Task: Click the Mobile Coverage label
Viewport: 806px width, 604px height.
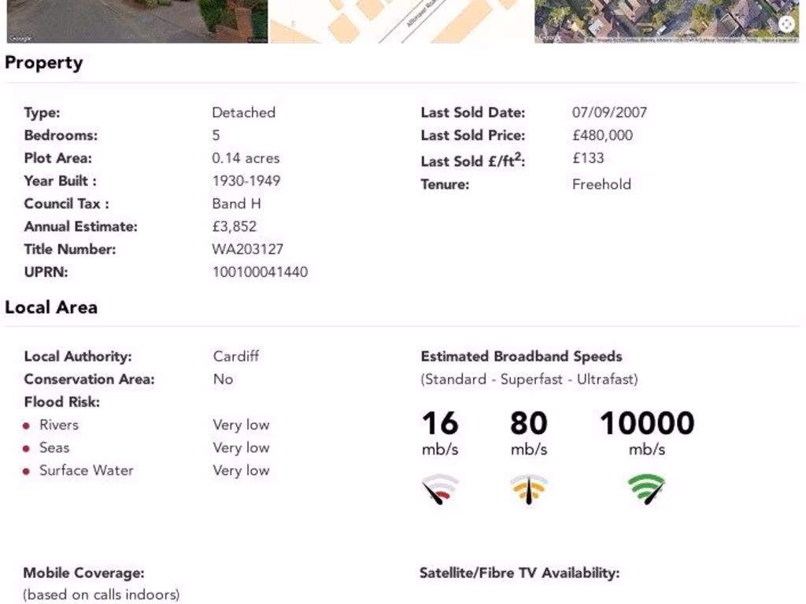Action: pyautogui.click(x=83, y=573)
